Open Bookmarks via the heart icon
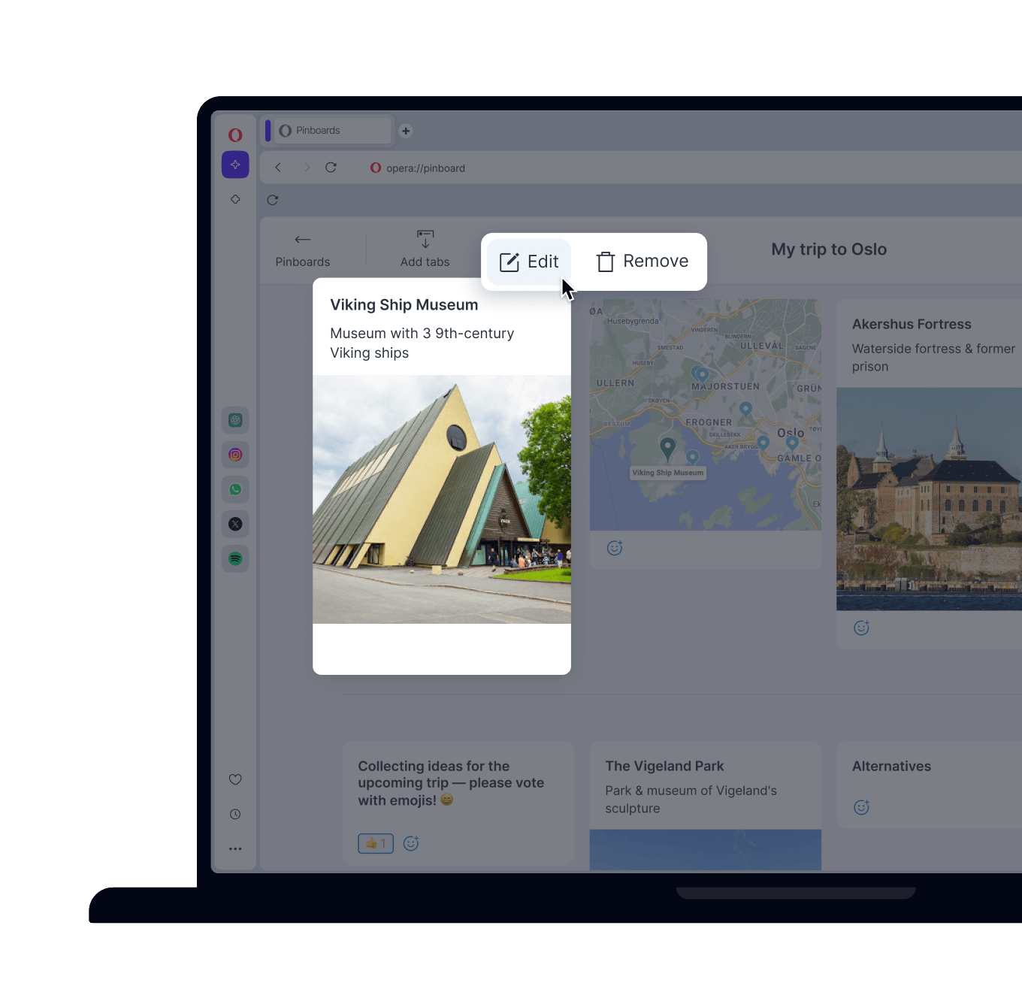The width and height of the screenshot is (1022, 995). 235,779
